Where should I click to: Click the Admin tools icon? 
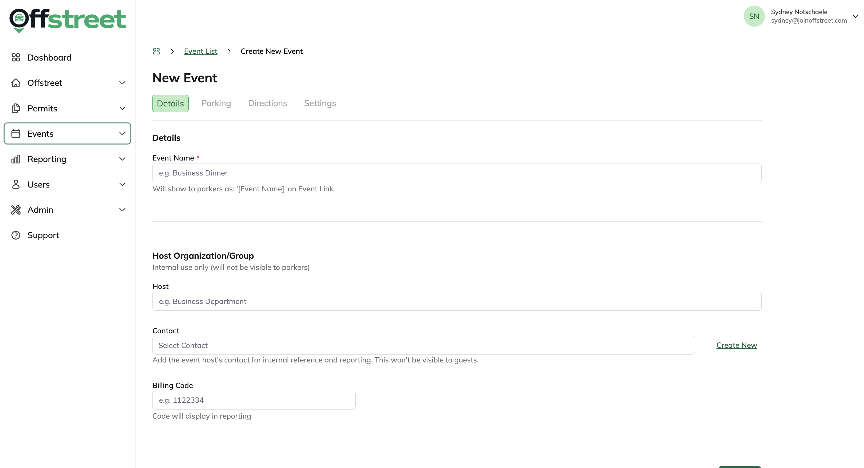pyautogui.click(x=16, y=210)
